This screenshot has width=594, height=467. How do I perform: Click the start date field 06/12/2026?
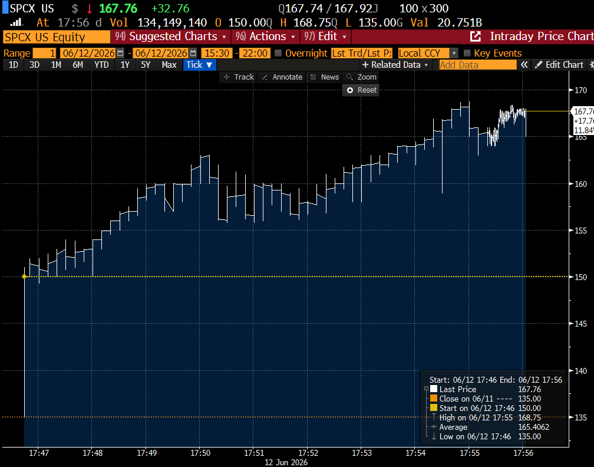pos(88,53)
